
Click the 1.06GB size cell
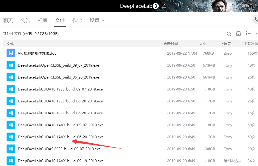209,149
